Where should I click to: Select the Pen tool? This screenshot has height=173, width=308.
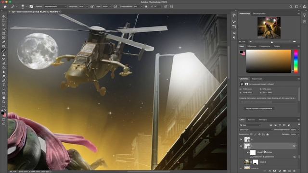3,81
